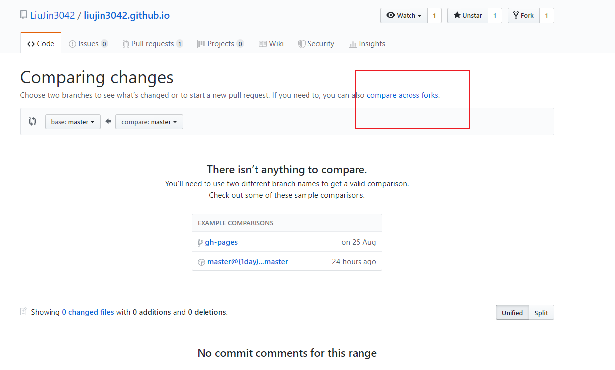Switch diff view to Split
Viewport: 615px width, 370px height.
[x=541, y=313]
